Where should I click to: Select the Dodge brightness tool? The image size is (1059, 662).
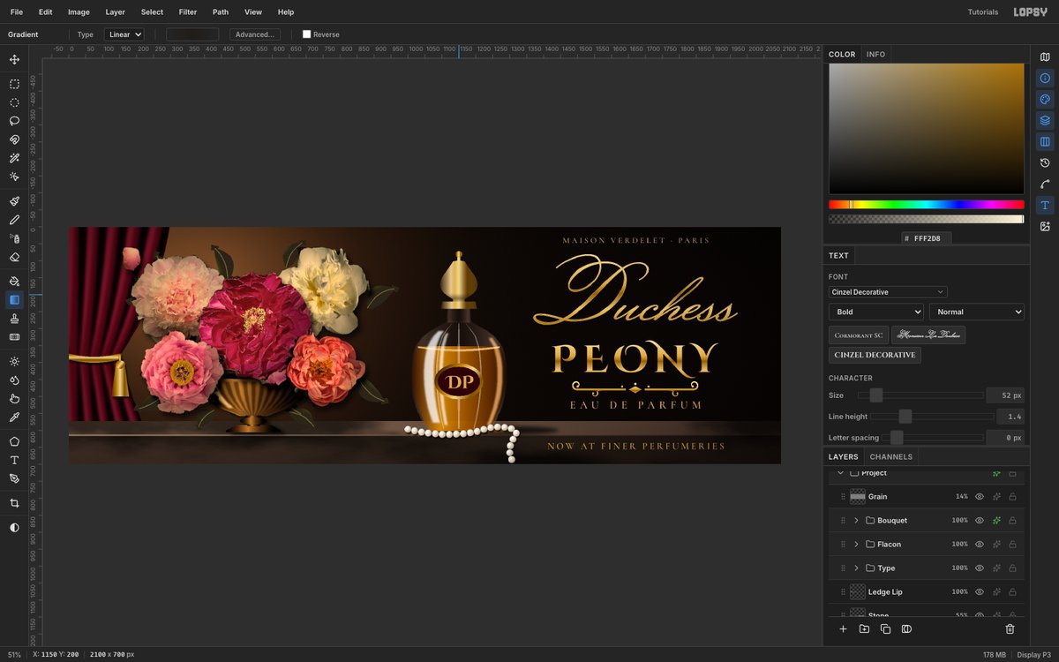pyautogui.click(x=14, y=361)
